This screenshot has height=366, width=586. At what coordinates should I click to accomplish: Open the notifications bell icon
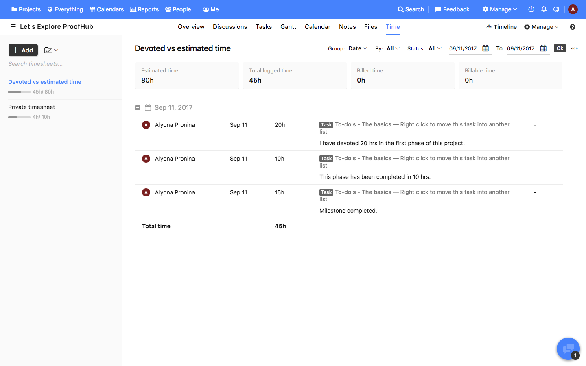(544, 9)
